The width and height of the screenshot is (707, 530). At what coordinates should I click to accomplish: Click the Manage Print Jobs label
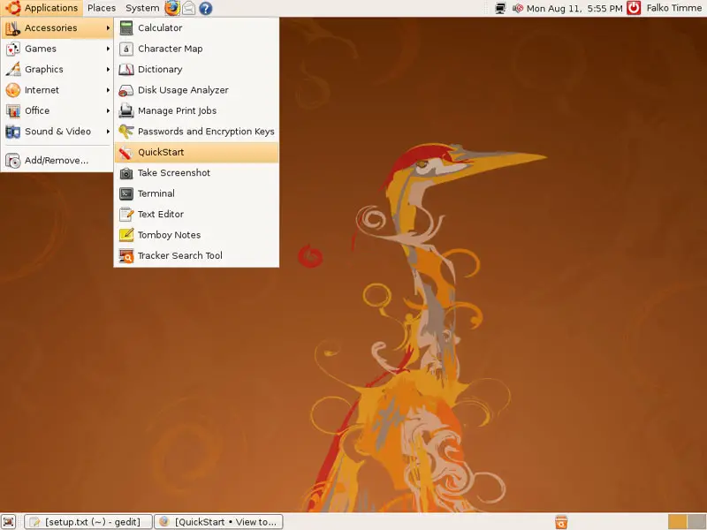(178, 111)
